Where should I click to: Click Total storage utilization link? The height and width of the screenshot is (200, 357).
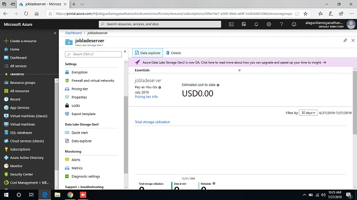[152, 122]
